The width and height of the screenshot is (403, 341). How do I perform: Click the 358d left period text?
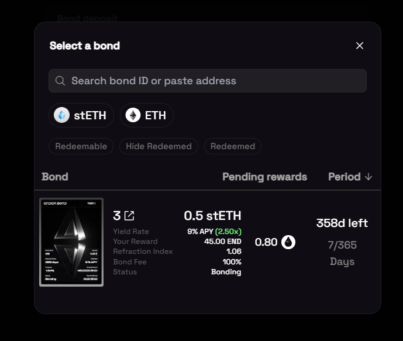342,223
